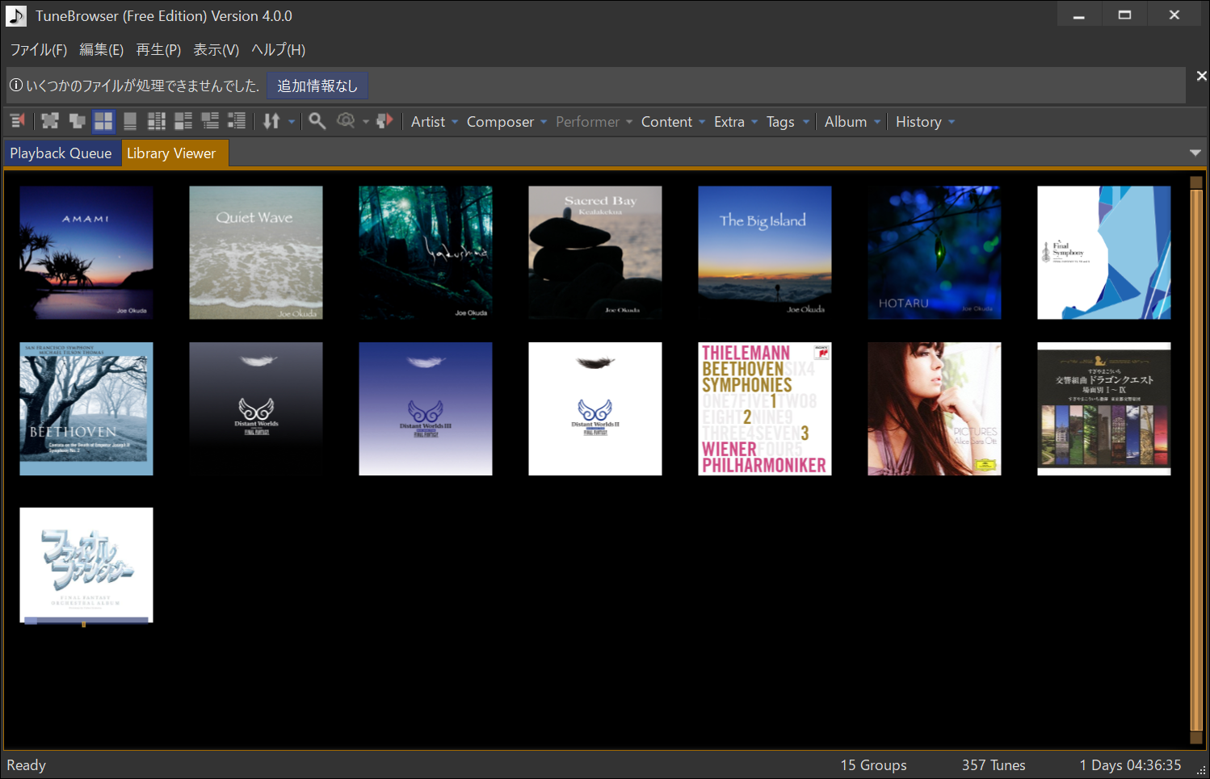
Task: Click the sort up-down arrows icon
Action: (271, 121)
